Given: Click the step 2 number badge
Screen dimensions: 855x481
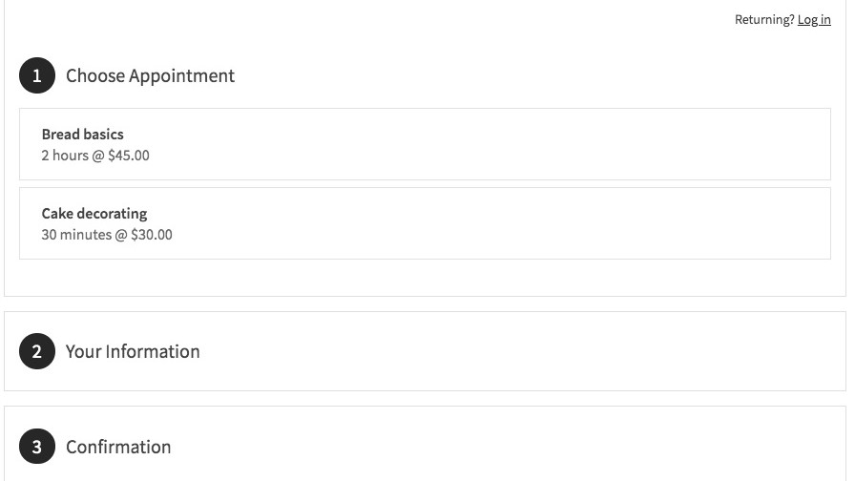Looking at the screenshot, I should pyautogui.click(x=37, y=351).
